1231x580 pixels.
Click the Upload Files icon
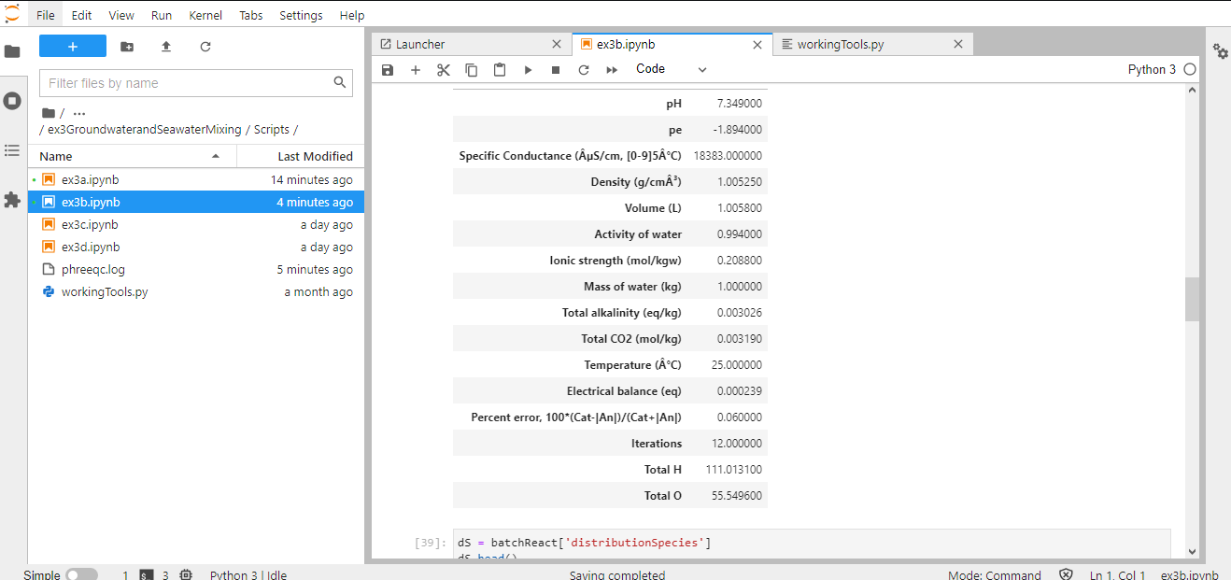pyautogui.click(x=166, y=47)
